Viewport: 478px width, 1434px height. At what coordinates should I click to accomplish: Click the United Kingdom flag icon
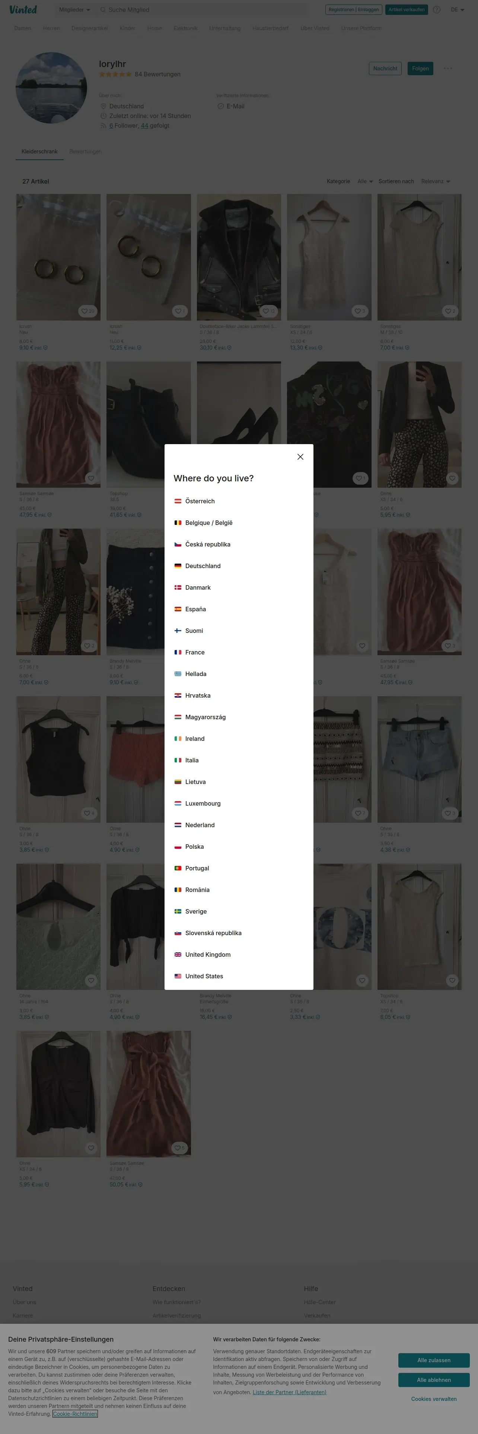[178, 954]
